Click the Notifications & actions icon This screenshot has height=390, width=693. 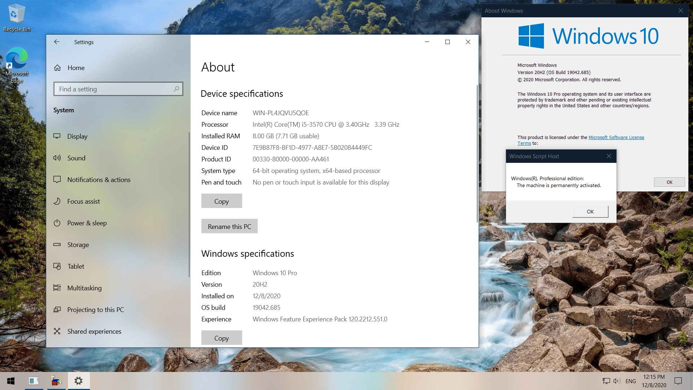coord(57,179)
